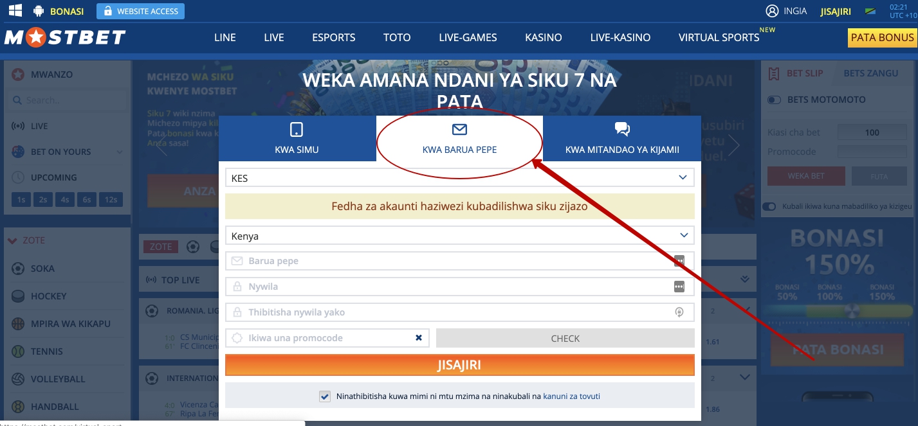Click the Kiasi cha bet amount field
918x426 pixels.
point(872,132)
